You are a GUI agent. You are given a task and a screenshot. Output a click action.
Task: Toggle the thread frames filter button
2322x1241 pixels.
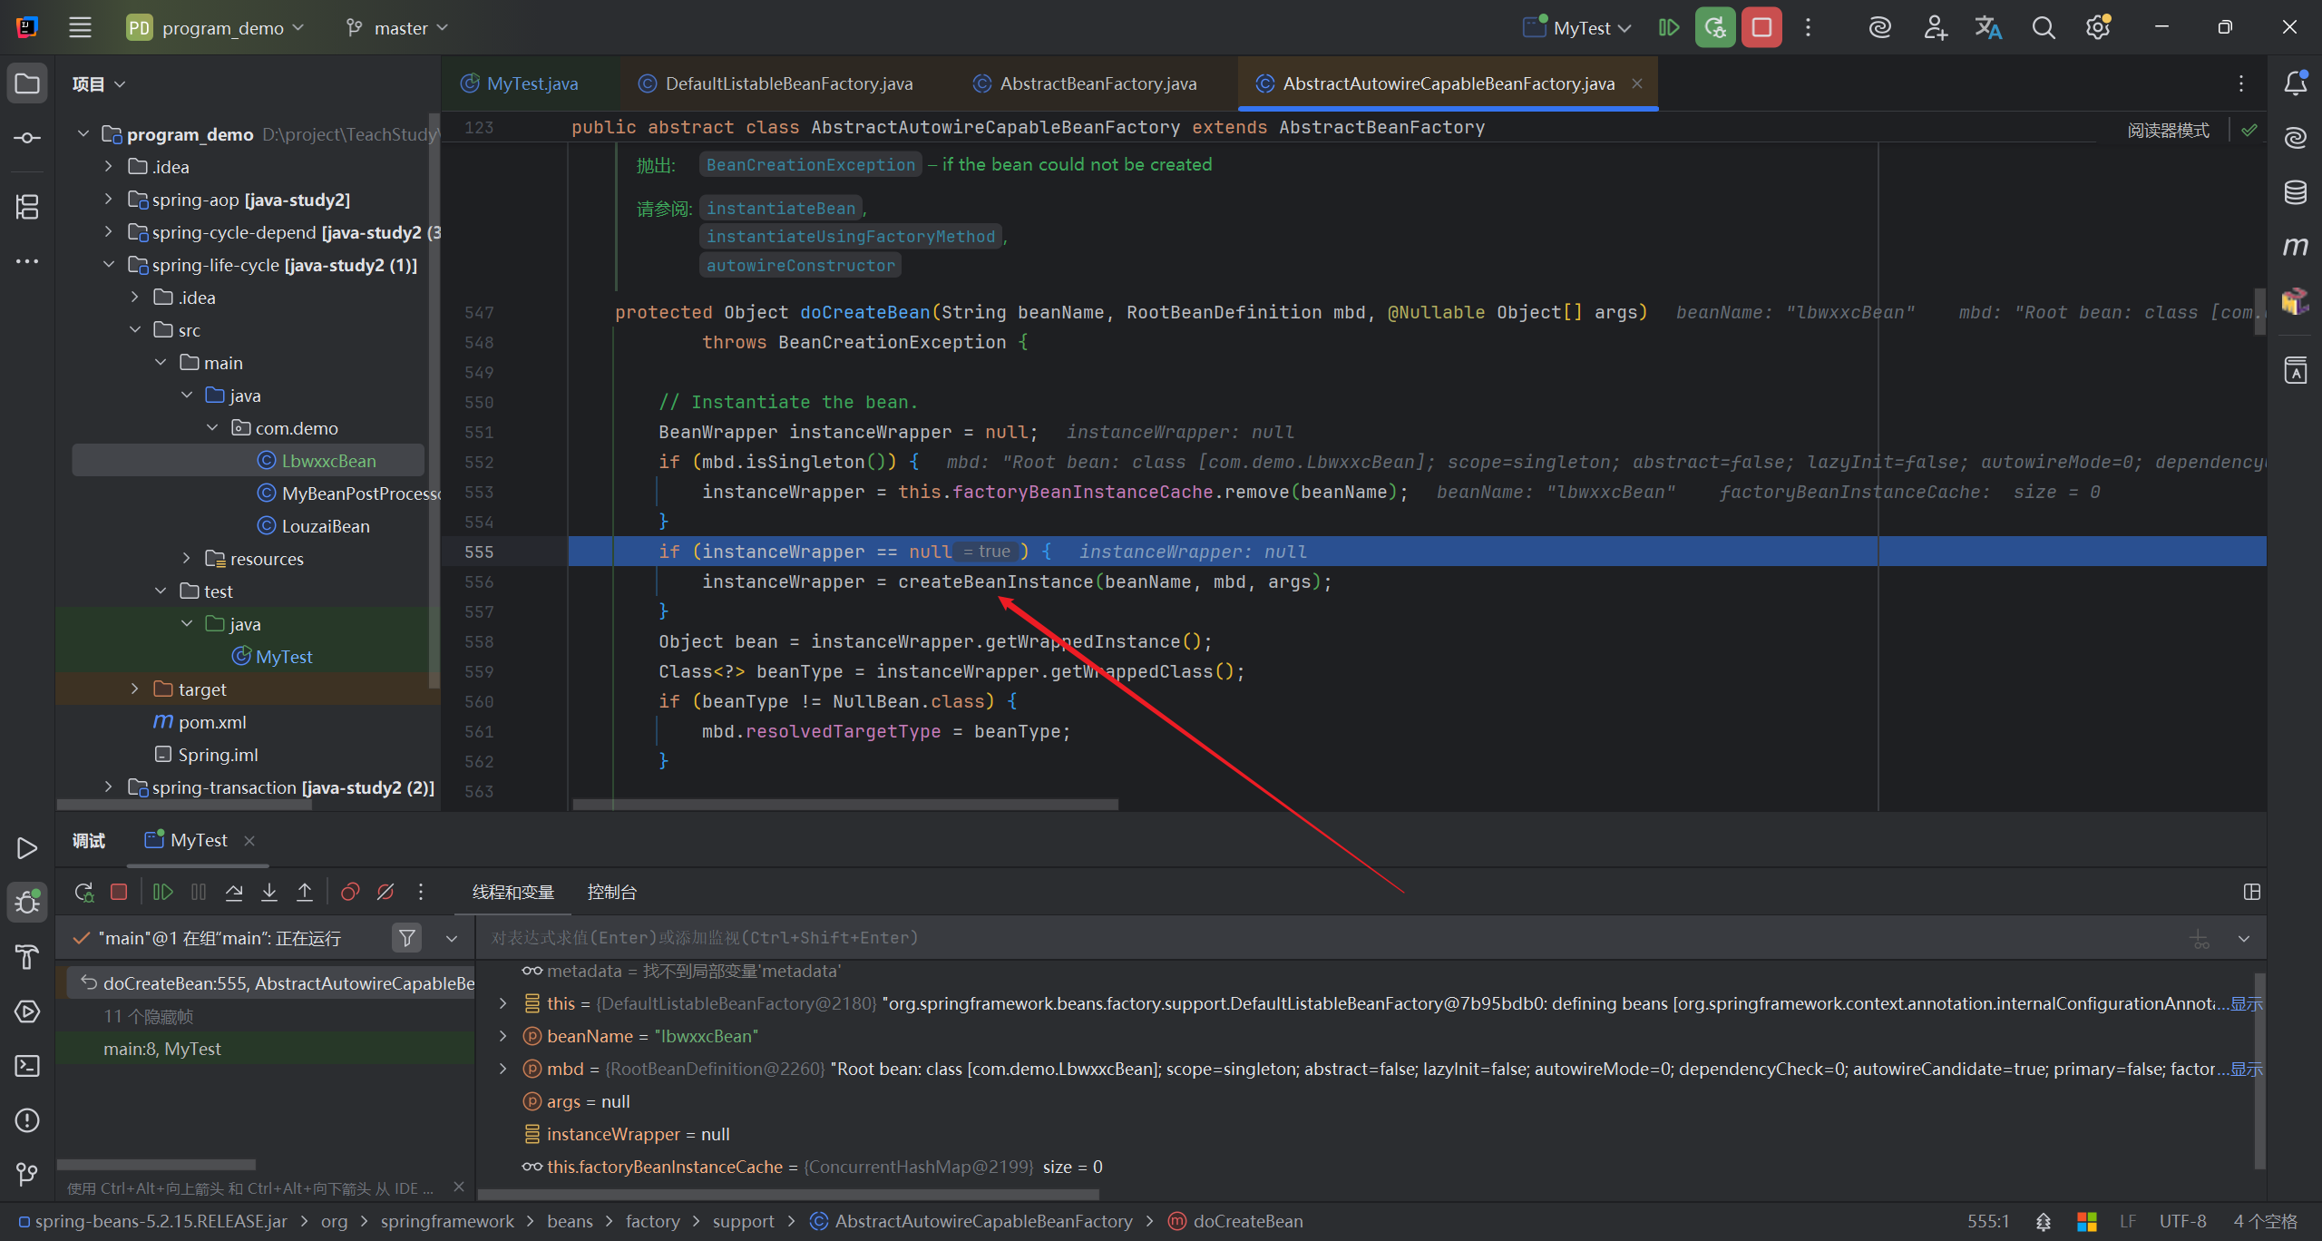[407, 938]
